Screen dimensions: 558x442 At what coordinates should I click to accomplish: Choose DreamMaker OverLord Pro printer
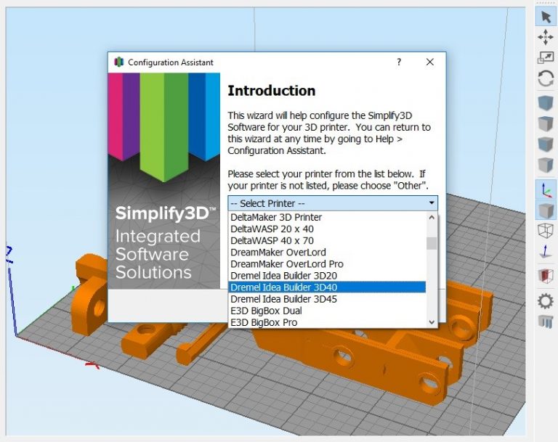(327, 264)
